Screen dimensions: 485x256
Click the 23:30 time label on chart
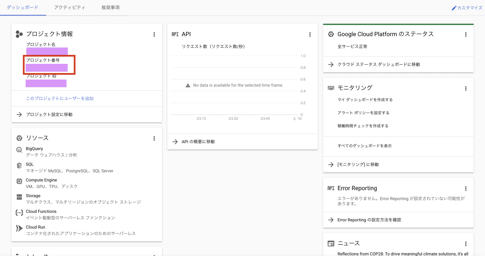[x=233, y=119]
